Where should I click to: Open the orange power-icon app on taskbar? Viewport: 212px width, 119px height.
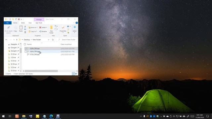pos(17,116)
